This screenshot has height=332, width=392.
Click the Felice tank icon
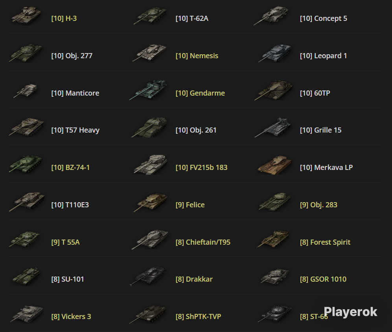pos(151,202)
